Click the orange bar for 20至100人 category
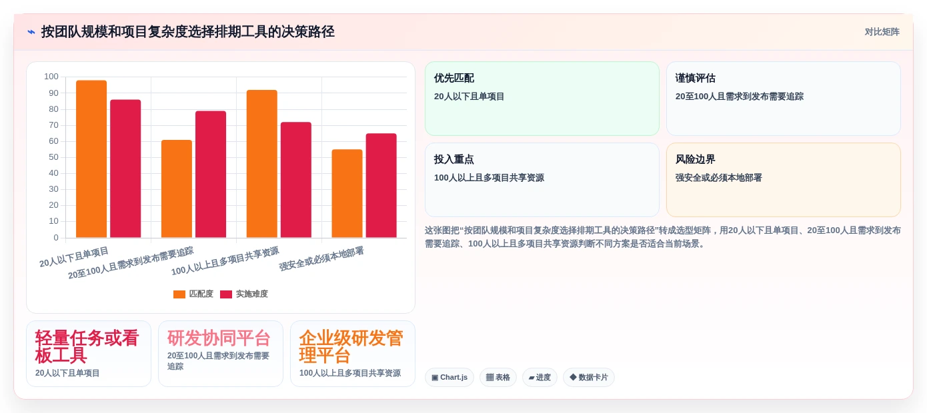This screenshot has width=927, height=413. click(177, 189)
